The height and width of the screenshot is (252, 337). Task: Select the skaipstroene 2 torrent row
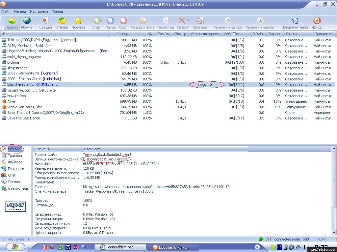click(x=168, y=68)
